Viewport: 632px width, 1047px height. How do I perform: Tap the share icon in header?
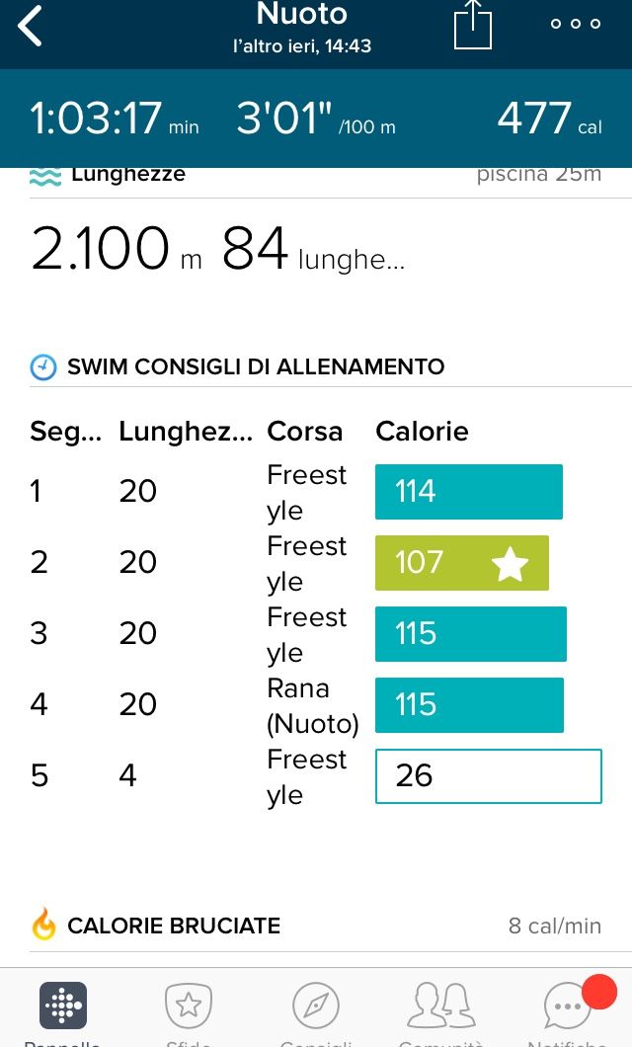click(x=472, y=25)
